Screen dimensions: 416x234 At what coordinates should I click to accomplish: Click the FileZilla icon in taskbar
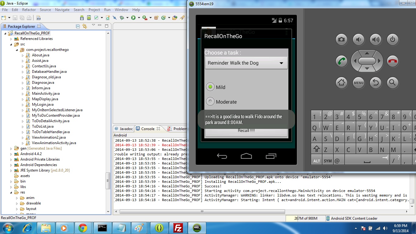tap(178, 228)
